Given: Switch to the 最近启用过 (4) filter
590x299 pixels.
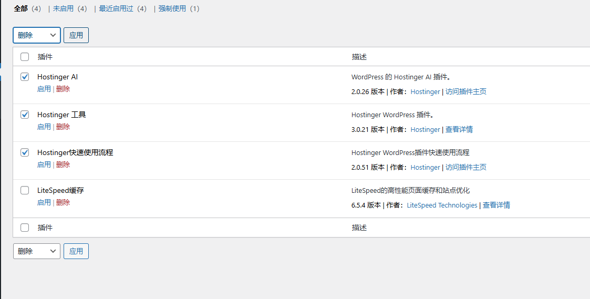Looking at the screenshot, I should tap(122, 8).
